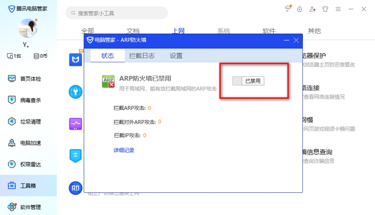
Task: Open the T-shirt skin icon
Action: click(x=325, y=9)
